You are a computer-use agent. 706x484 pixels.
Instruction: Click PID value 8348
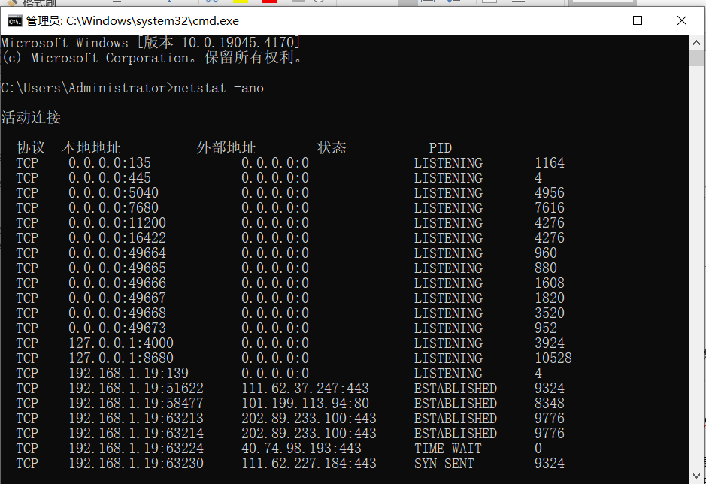pyautogui.click(x=550, y=404)
